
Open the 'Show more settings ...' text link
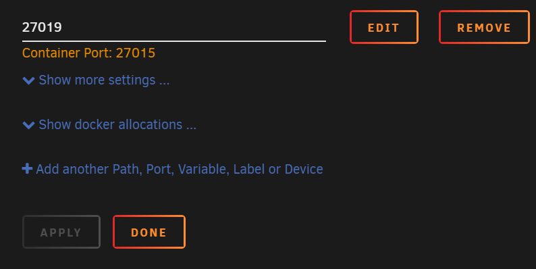click(x=104, y=80)
